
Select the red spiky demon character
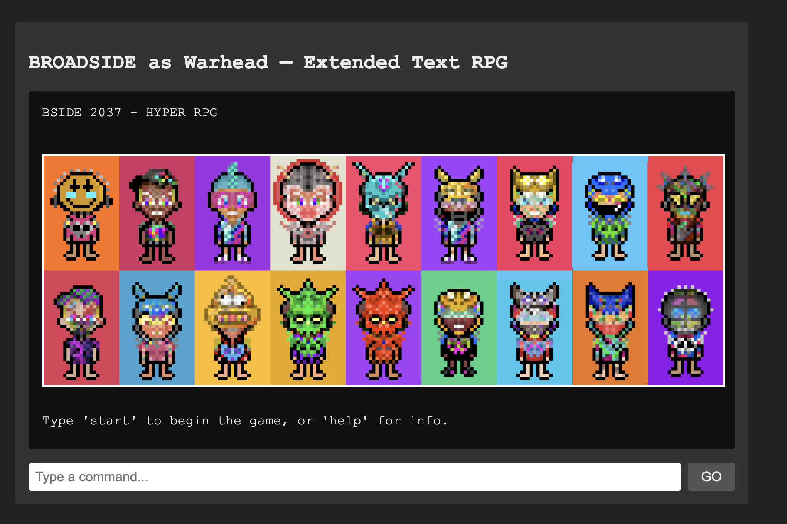(x=384, y=328)
